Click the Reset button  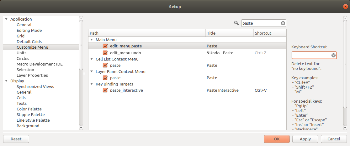pyautogui.click(x=16, y=139)
